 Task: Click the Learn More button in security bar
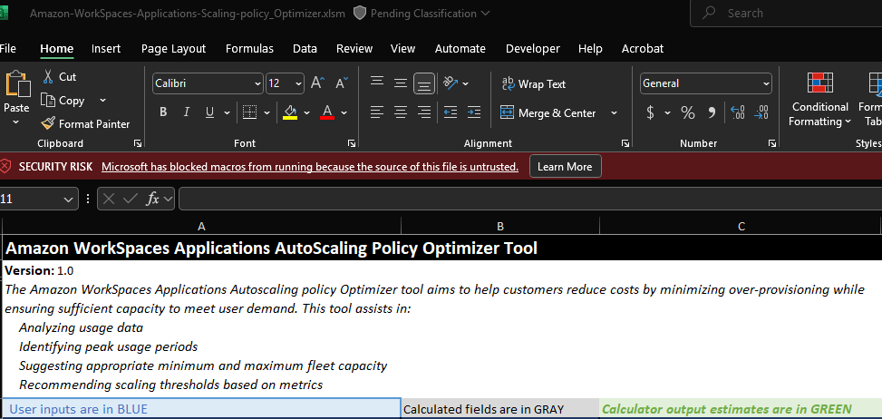[x=565, y=167]
